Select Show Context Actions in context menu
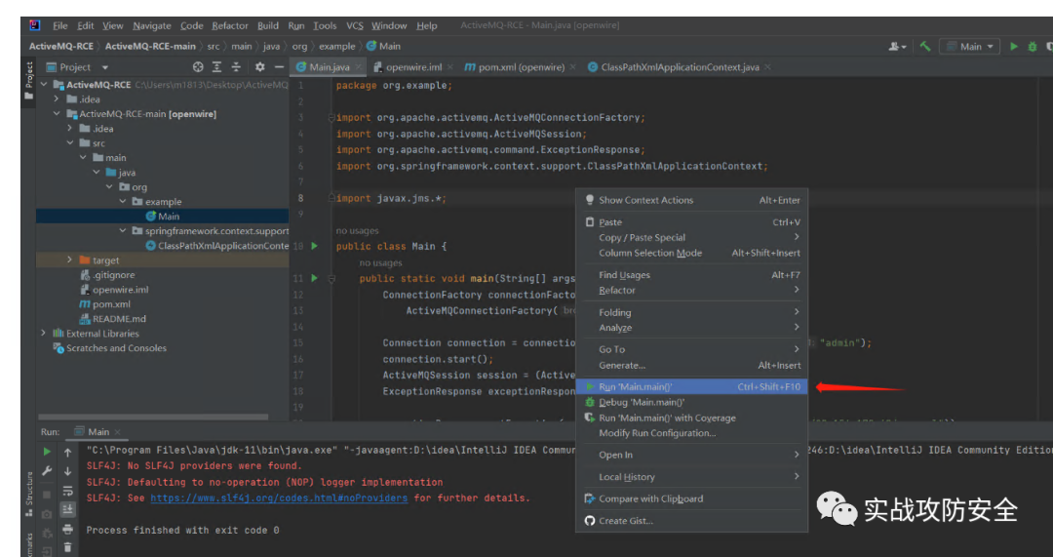The height and width of the screenshot is (557, 1053). [x=691, y=200]
